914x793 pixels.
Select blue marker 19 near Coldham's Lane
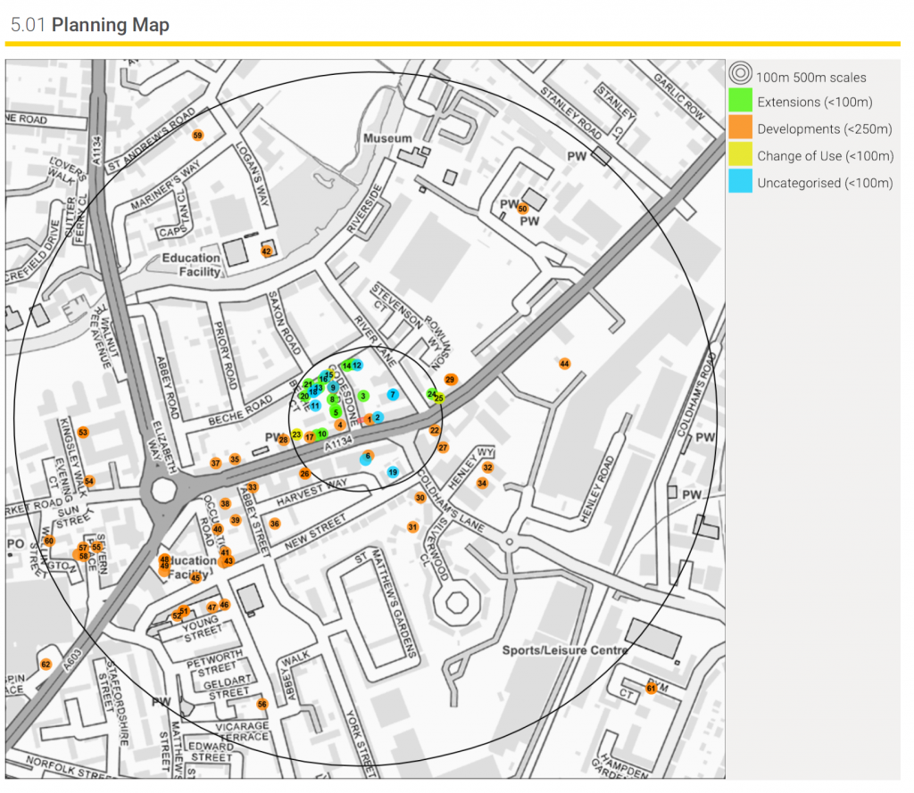click(x=393, y=472)
